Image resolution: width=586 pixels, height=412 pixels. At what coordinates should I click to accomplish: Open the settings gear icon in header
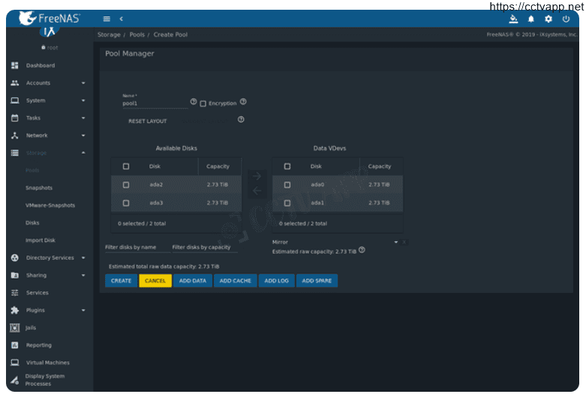click(548, 19)
